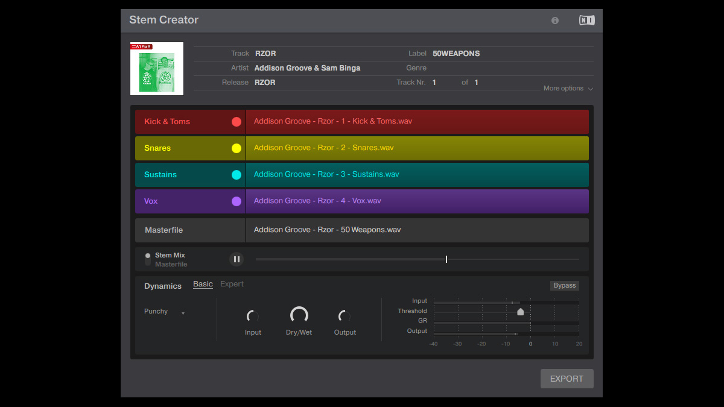The height and width of the screenshot is (407, 724).
Task: Click the Native Instruments logo
Action: pyautogui.click(x=586, y=20)
